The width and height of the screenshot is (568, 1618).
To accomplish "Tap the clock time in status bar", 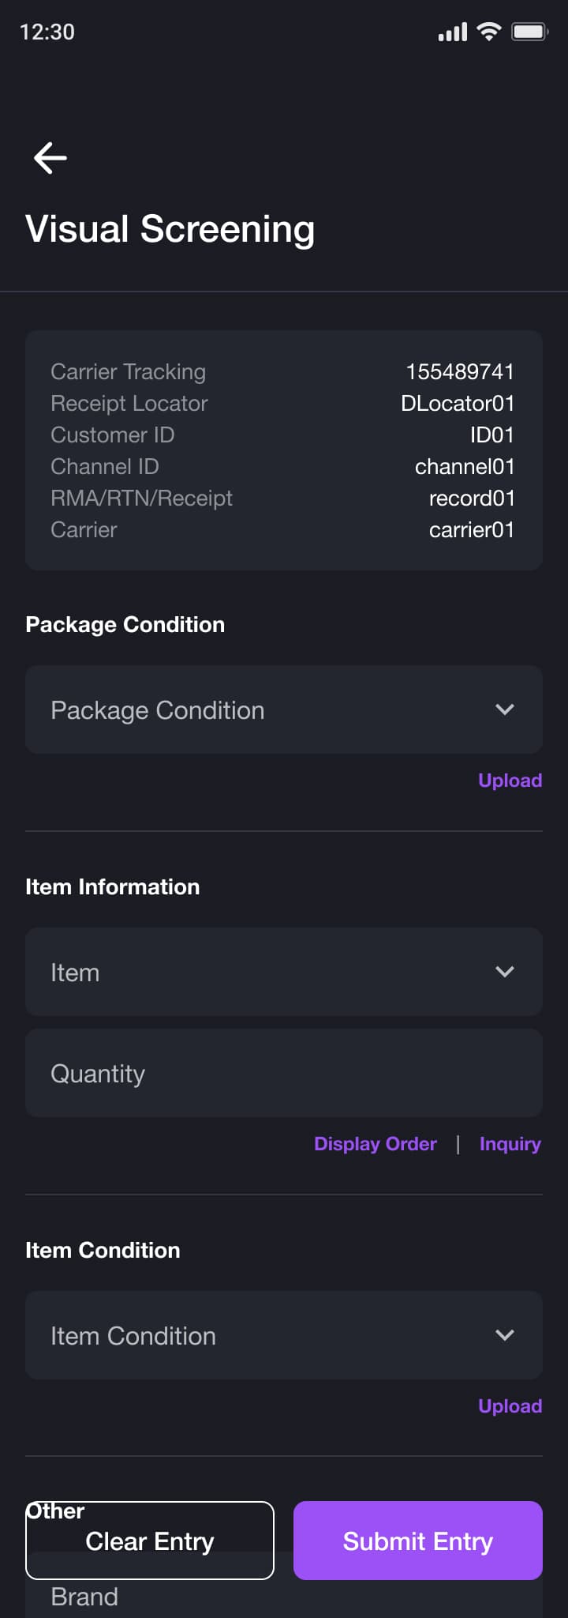I will (47, 32).
